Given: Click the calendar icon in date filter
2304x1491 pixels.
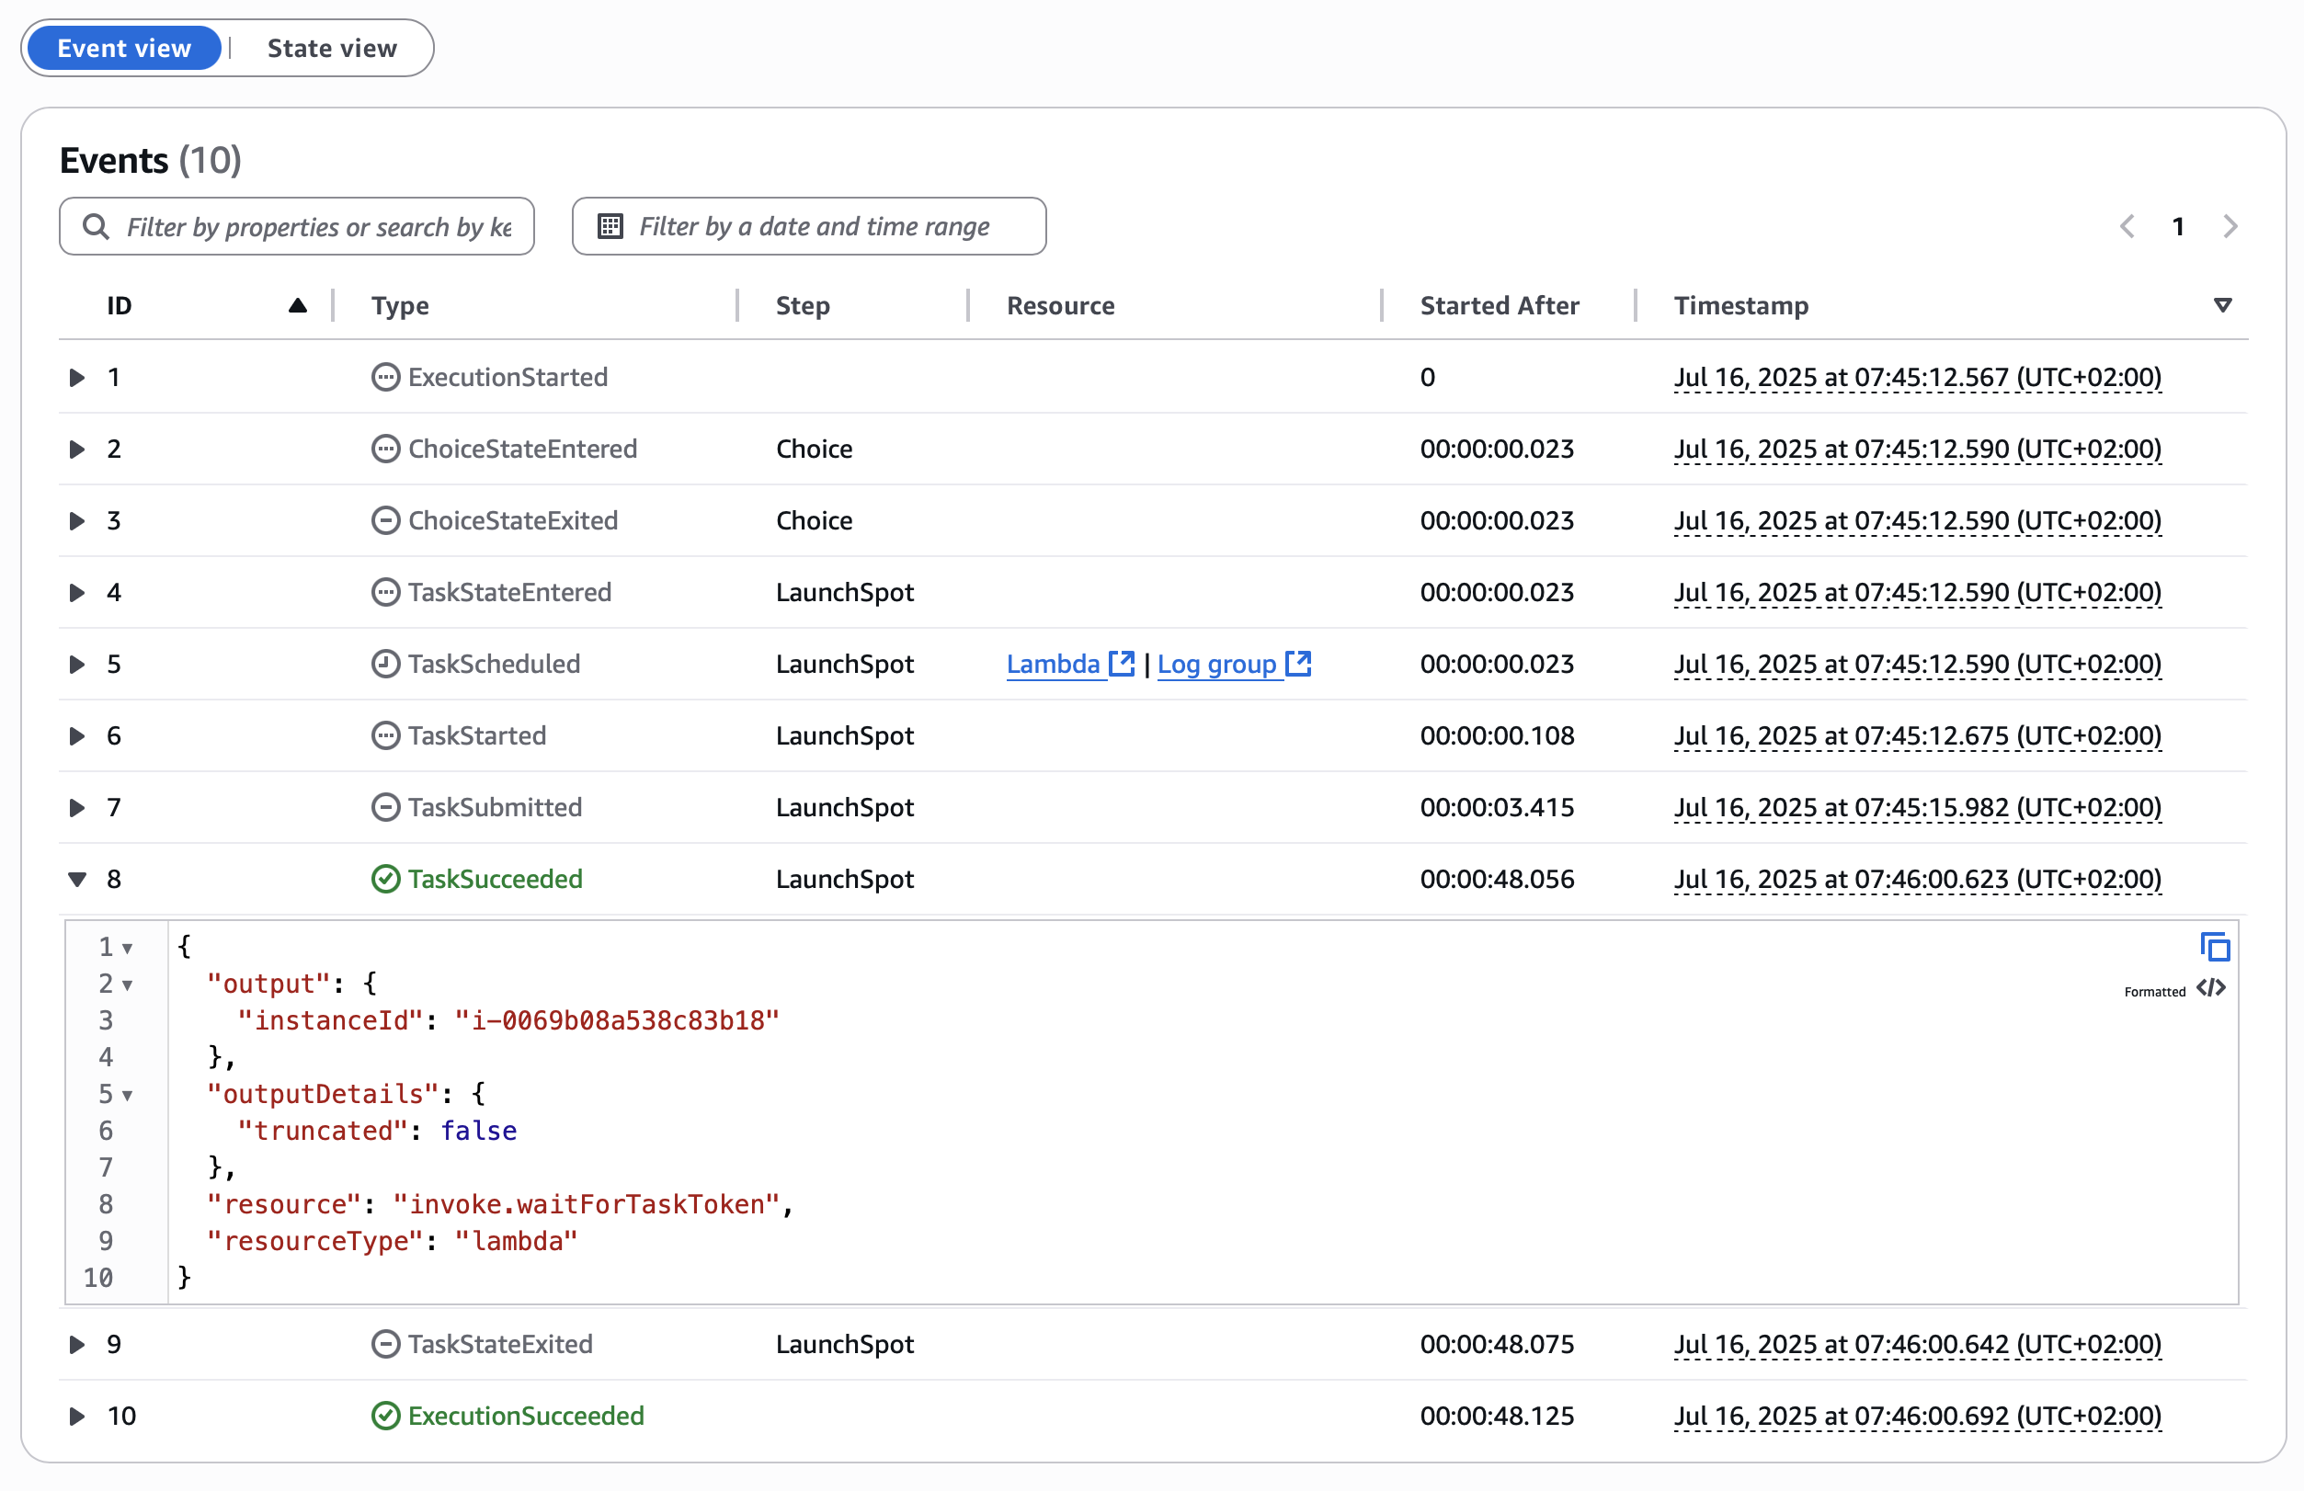Looking at the screenshot, I should tap(610, 226).
